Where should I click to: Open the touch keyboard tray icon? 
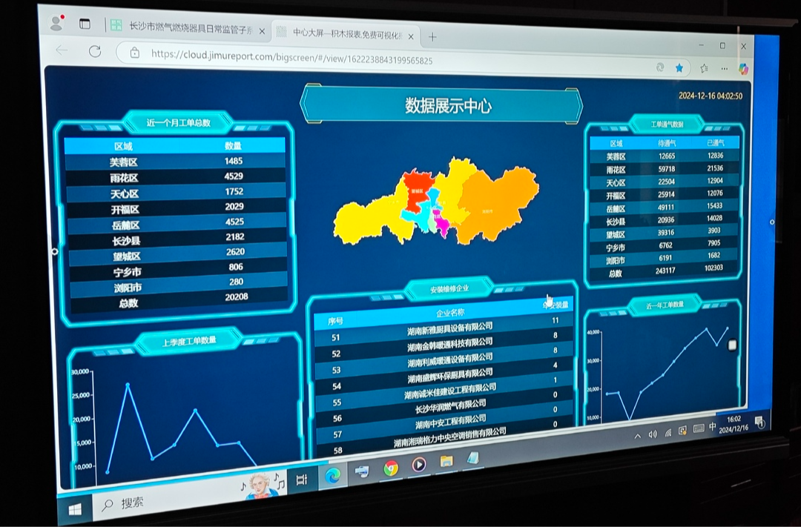[x=699, y=429]
